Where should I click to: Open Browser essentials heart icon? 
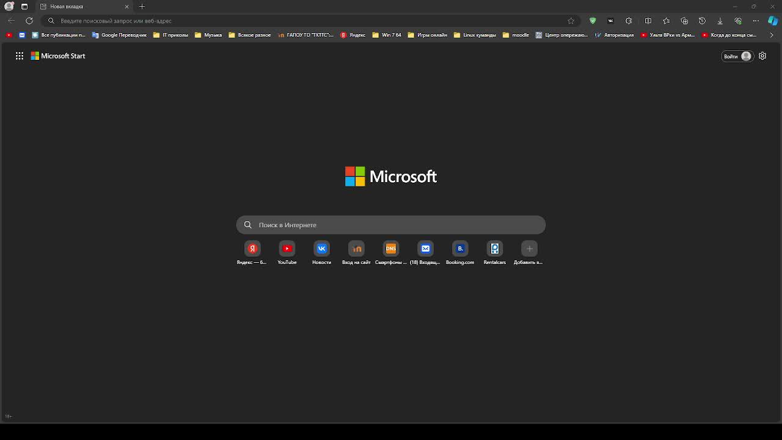738,21
